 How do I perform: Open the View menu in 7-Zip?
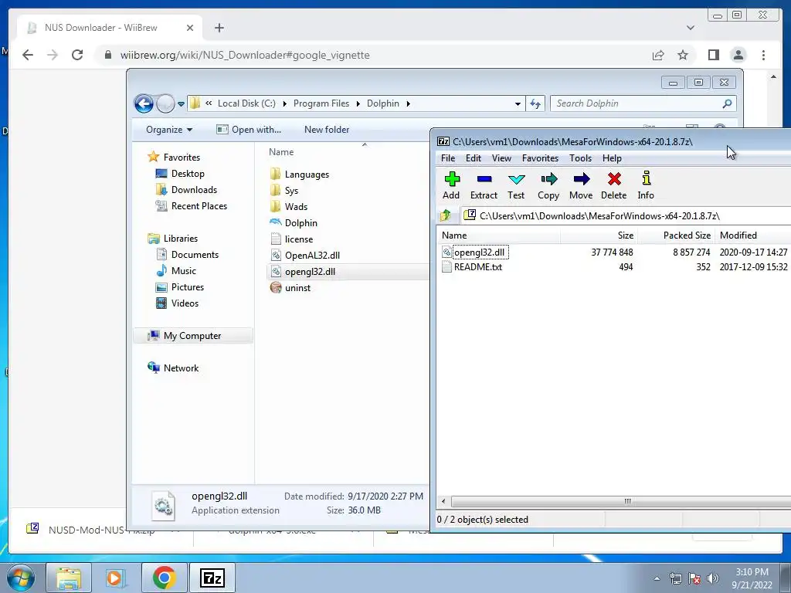(501, 158)
